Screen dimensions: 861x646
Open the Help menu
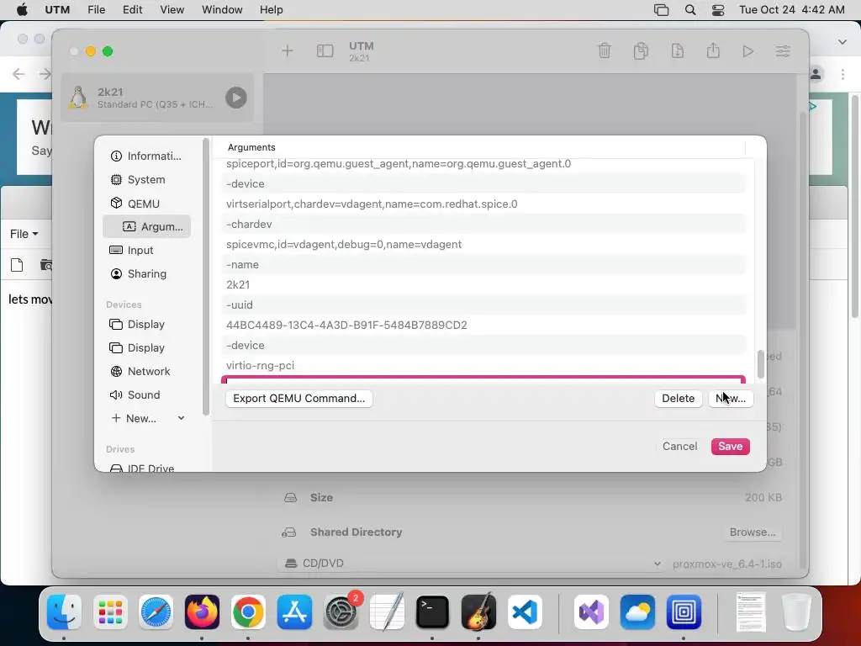point(272,10)
